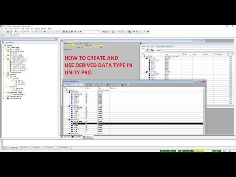
Task: Select the MAIN window tab at bottom
Action: tap(66, 137)
